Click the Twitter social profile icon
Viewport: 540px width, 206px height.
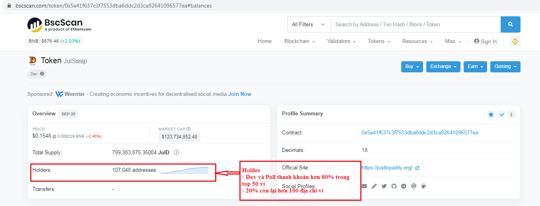(384, 186)
